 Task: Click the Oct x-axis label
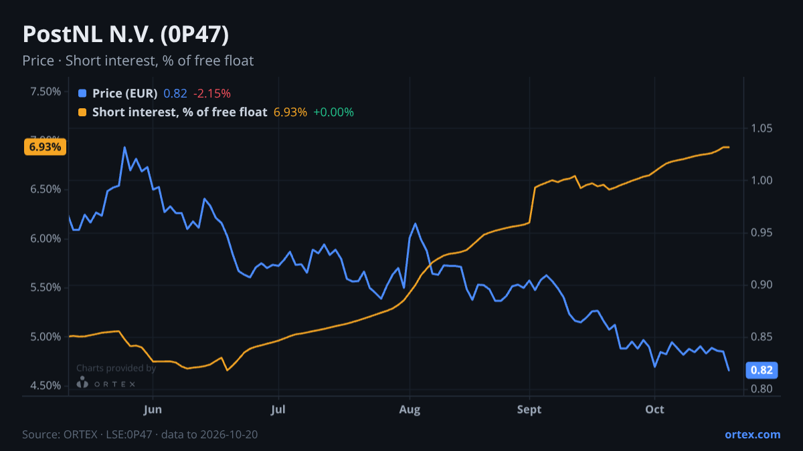tap(654, 410)
